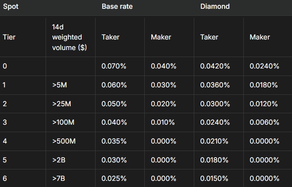Click Tier 3 base taker rate 0.040%
This screenshot has width=292, height=187.
114,122
